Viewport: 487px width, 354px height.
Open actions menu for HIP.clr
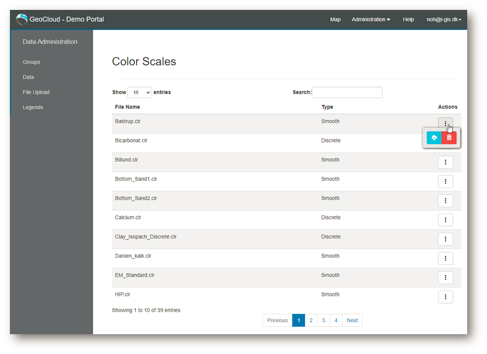pos(445,296)
